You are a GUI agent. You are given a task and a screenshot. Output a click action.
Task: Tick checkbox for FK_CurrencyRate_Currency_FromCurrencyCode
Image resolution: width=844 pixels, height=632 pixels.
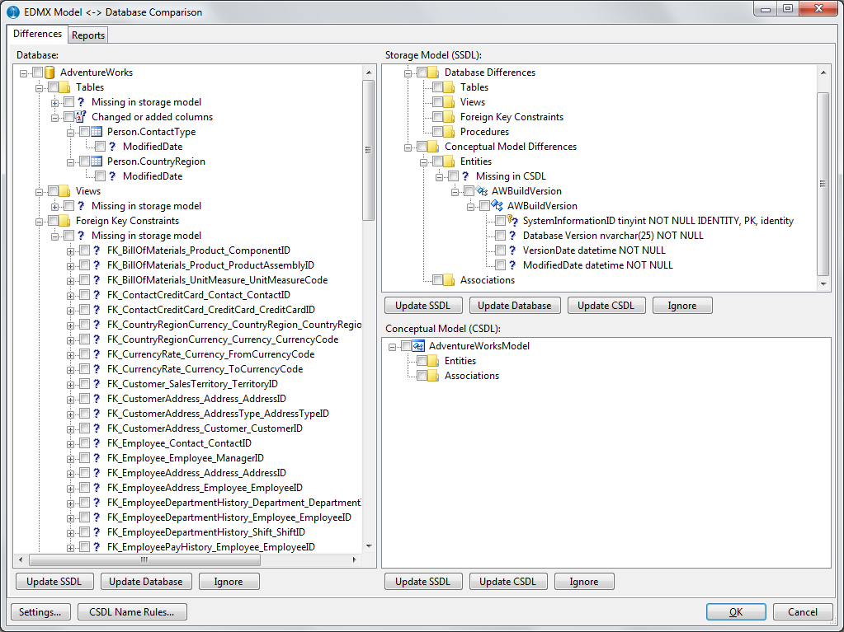(84, 354)
